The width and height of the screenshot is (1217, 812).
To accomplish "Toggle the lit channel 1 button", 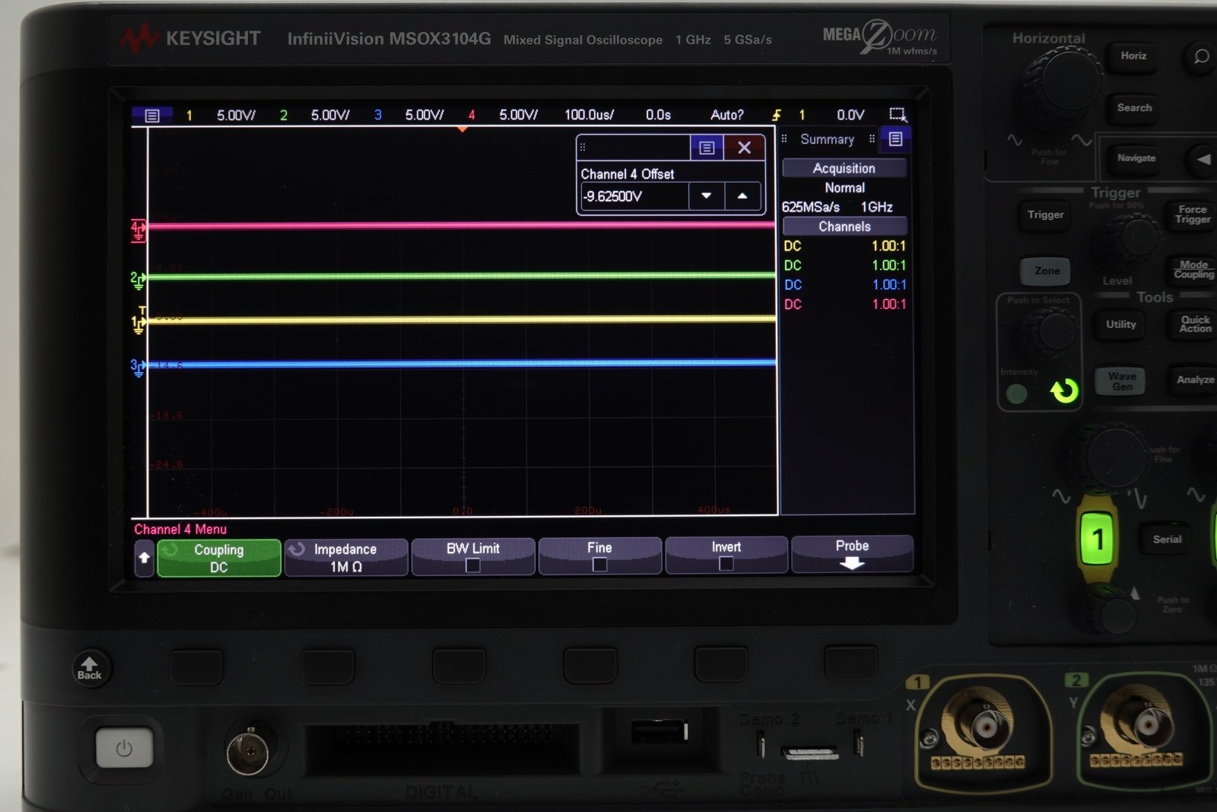I will click(1097, 539).
